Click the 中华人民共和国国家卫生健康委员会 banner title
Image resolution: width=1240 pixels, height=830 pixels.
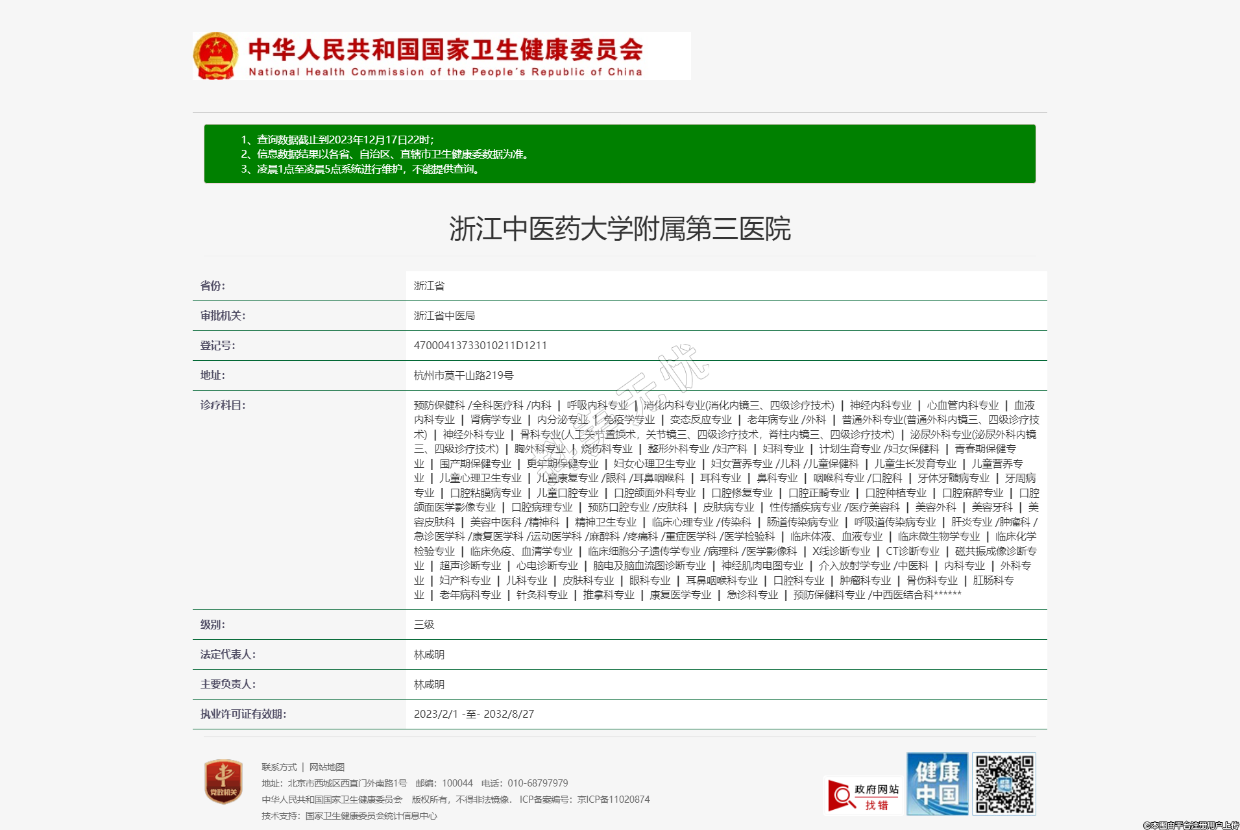point(445,49)
